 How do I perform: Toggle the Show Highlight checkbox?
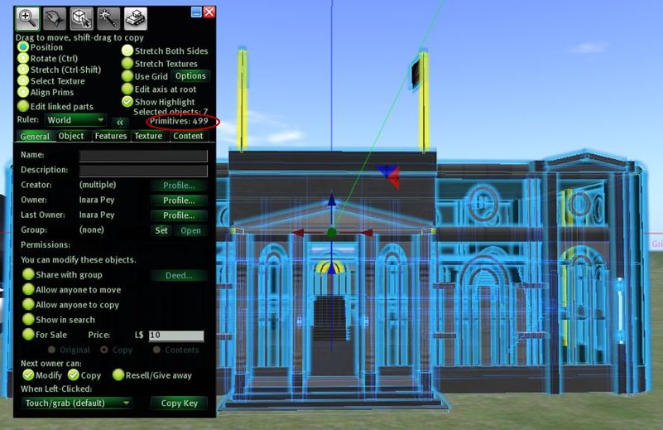pyautogui.click(x=127, y=101)
